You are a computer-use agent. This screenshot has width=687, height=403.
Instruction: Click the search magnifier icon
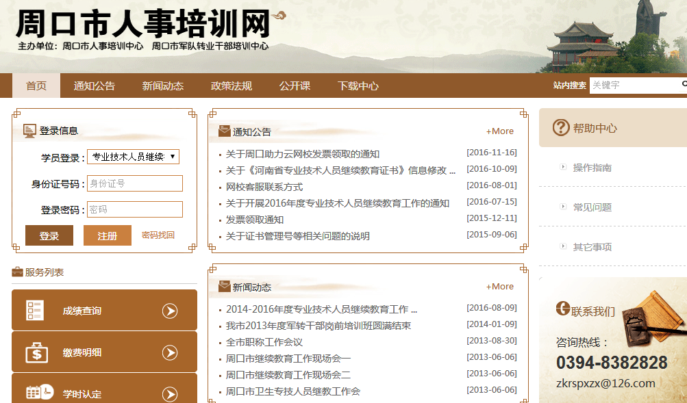point(683,85)
